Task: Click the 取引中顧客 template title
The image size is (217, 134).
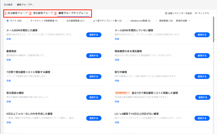Action: pos(121,72)
